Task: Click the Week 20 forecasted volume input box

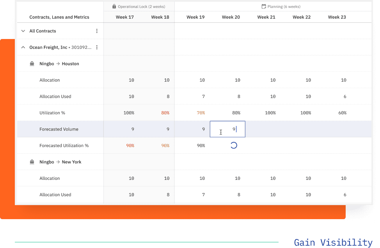Action: pyautogui.click(x=227, y=129)
